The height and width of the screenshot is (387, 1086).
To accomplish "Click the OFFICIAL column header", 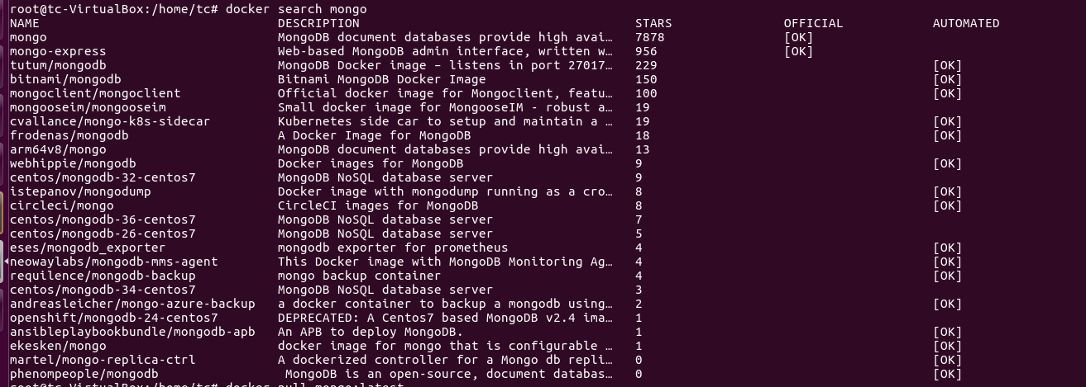I will pos(813,23).
